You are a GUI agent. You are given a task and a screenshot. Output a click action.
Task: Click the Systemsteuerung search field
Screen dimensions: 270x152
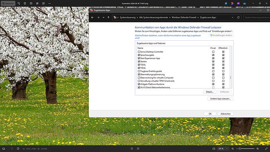[x=257, y=17]
